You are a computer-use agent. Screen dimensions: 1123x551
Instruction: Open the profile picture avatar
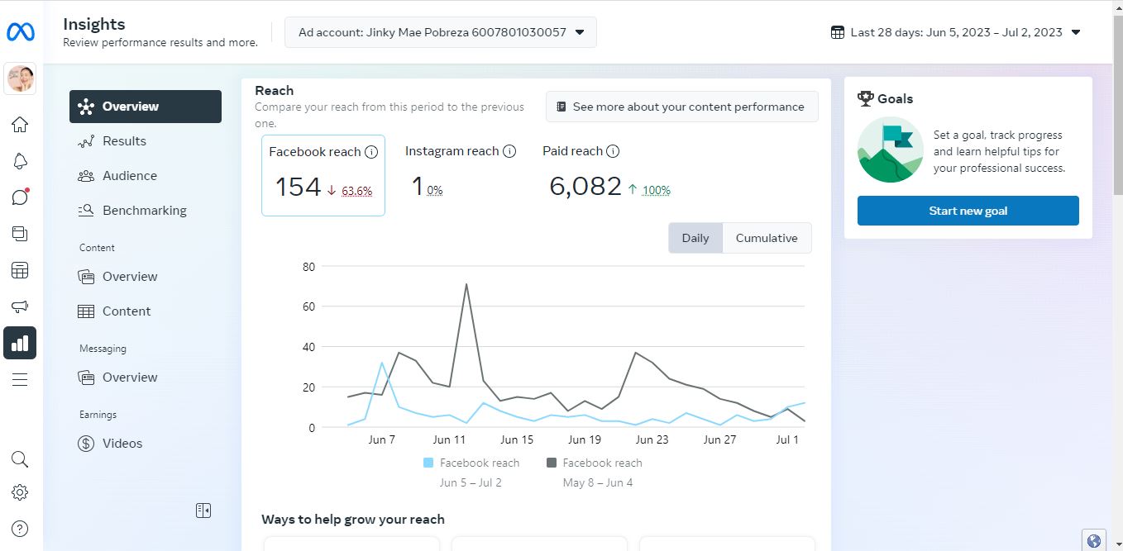point(20,78)
